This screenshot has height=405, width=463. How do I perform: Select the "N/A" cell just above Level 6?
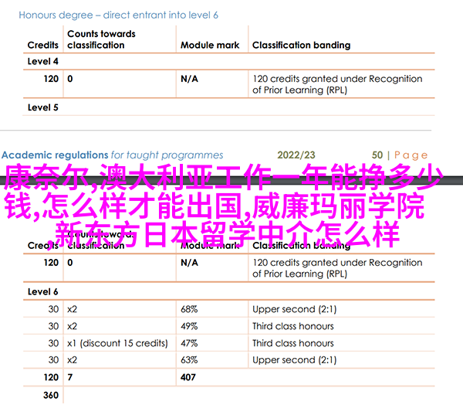[x=189, y=263]
